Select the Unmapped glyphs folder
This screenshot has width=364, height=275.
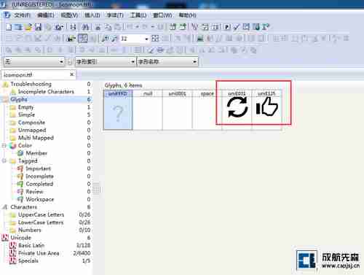tap(32, 130)
